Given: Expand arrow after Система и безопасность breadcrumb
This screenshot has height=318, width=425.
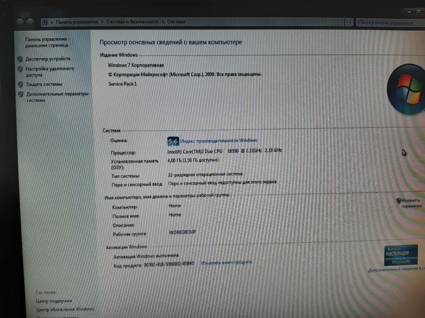Looking at the screenshot, I should click(163, 21).
